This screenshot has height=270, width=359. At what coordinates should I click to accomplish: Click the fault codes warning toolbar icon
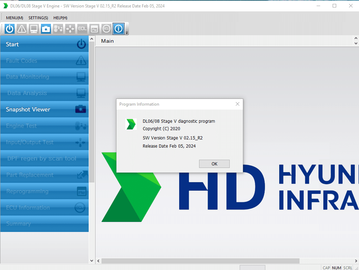click(x=22, y=29)
